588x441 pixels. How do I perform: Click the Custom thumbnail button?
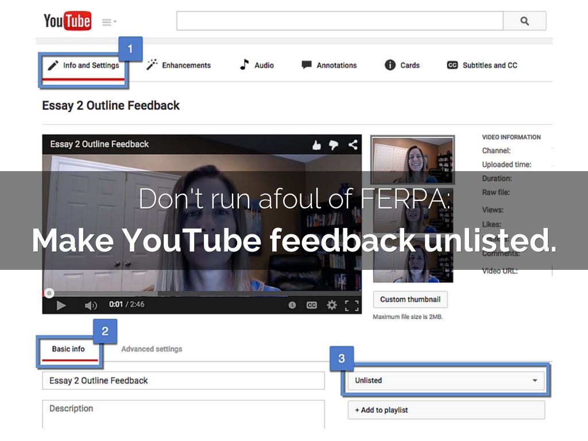click(x=410, y=299)
